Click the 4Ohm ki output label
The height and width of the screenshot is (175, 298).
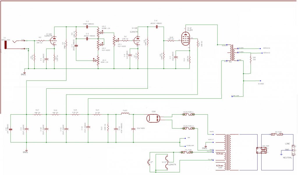click(267, 53)
